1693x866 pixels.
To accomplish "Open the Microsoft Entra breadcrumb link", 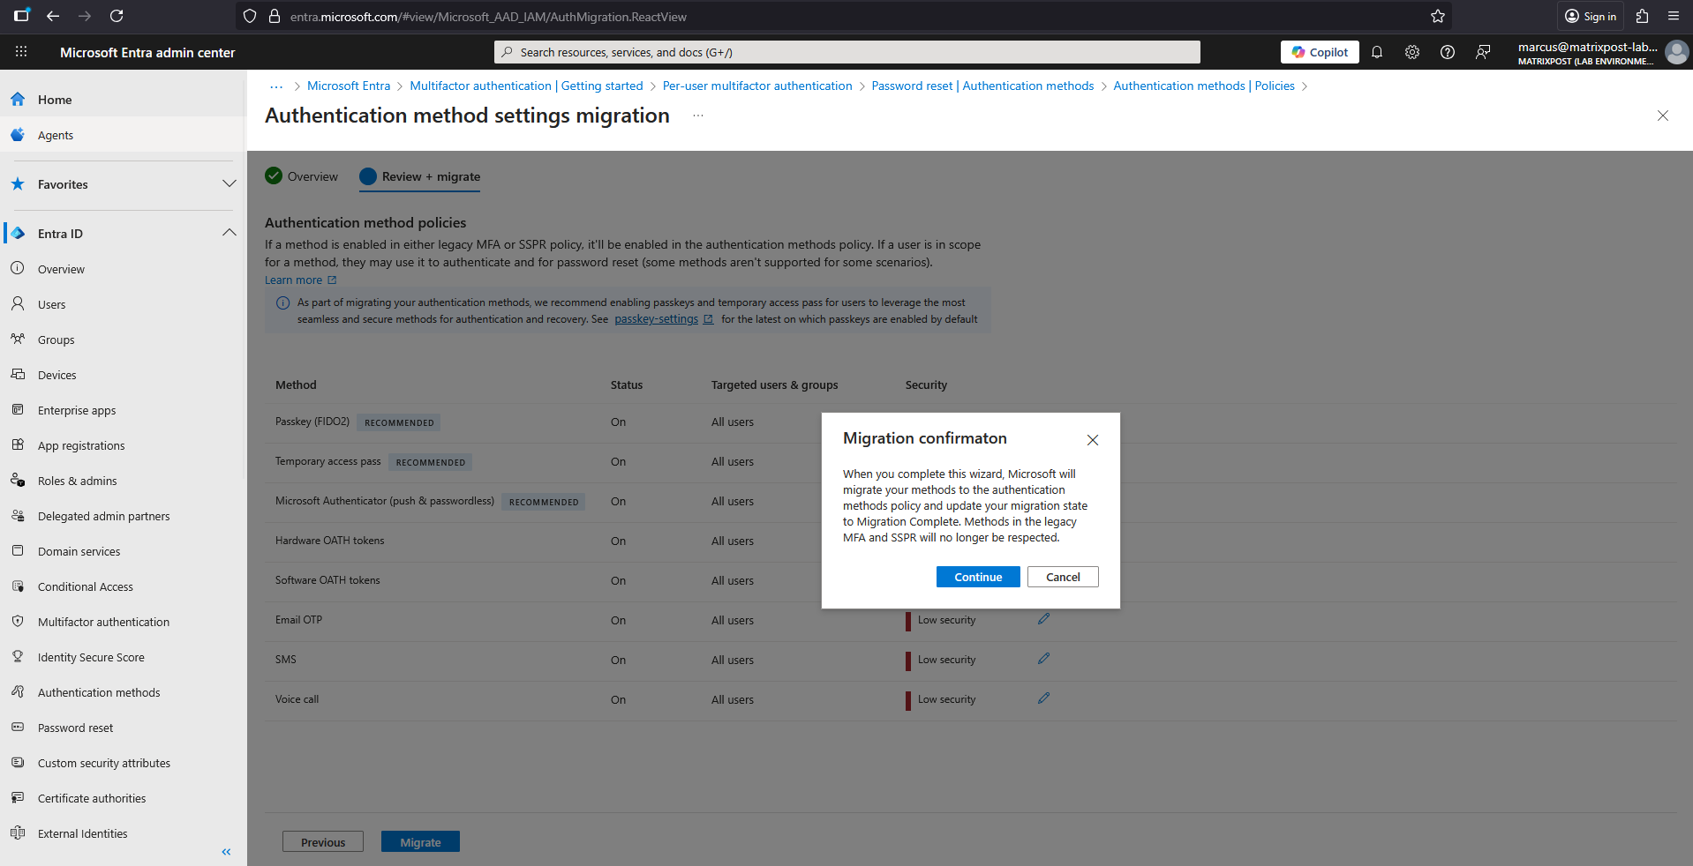I will click(x=349, y=86).
